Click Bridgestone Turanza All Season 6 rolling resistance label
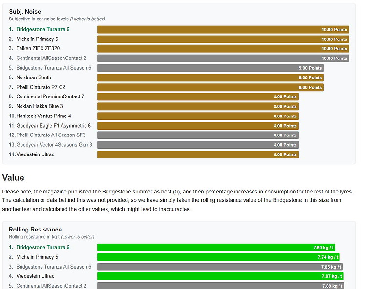381x289 pixels. (54, 267)
